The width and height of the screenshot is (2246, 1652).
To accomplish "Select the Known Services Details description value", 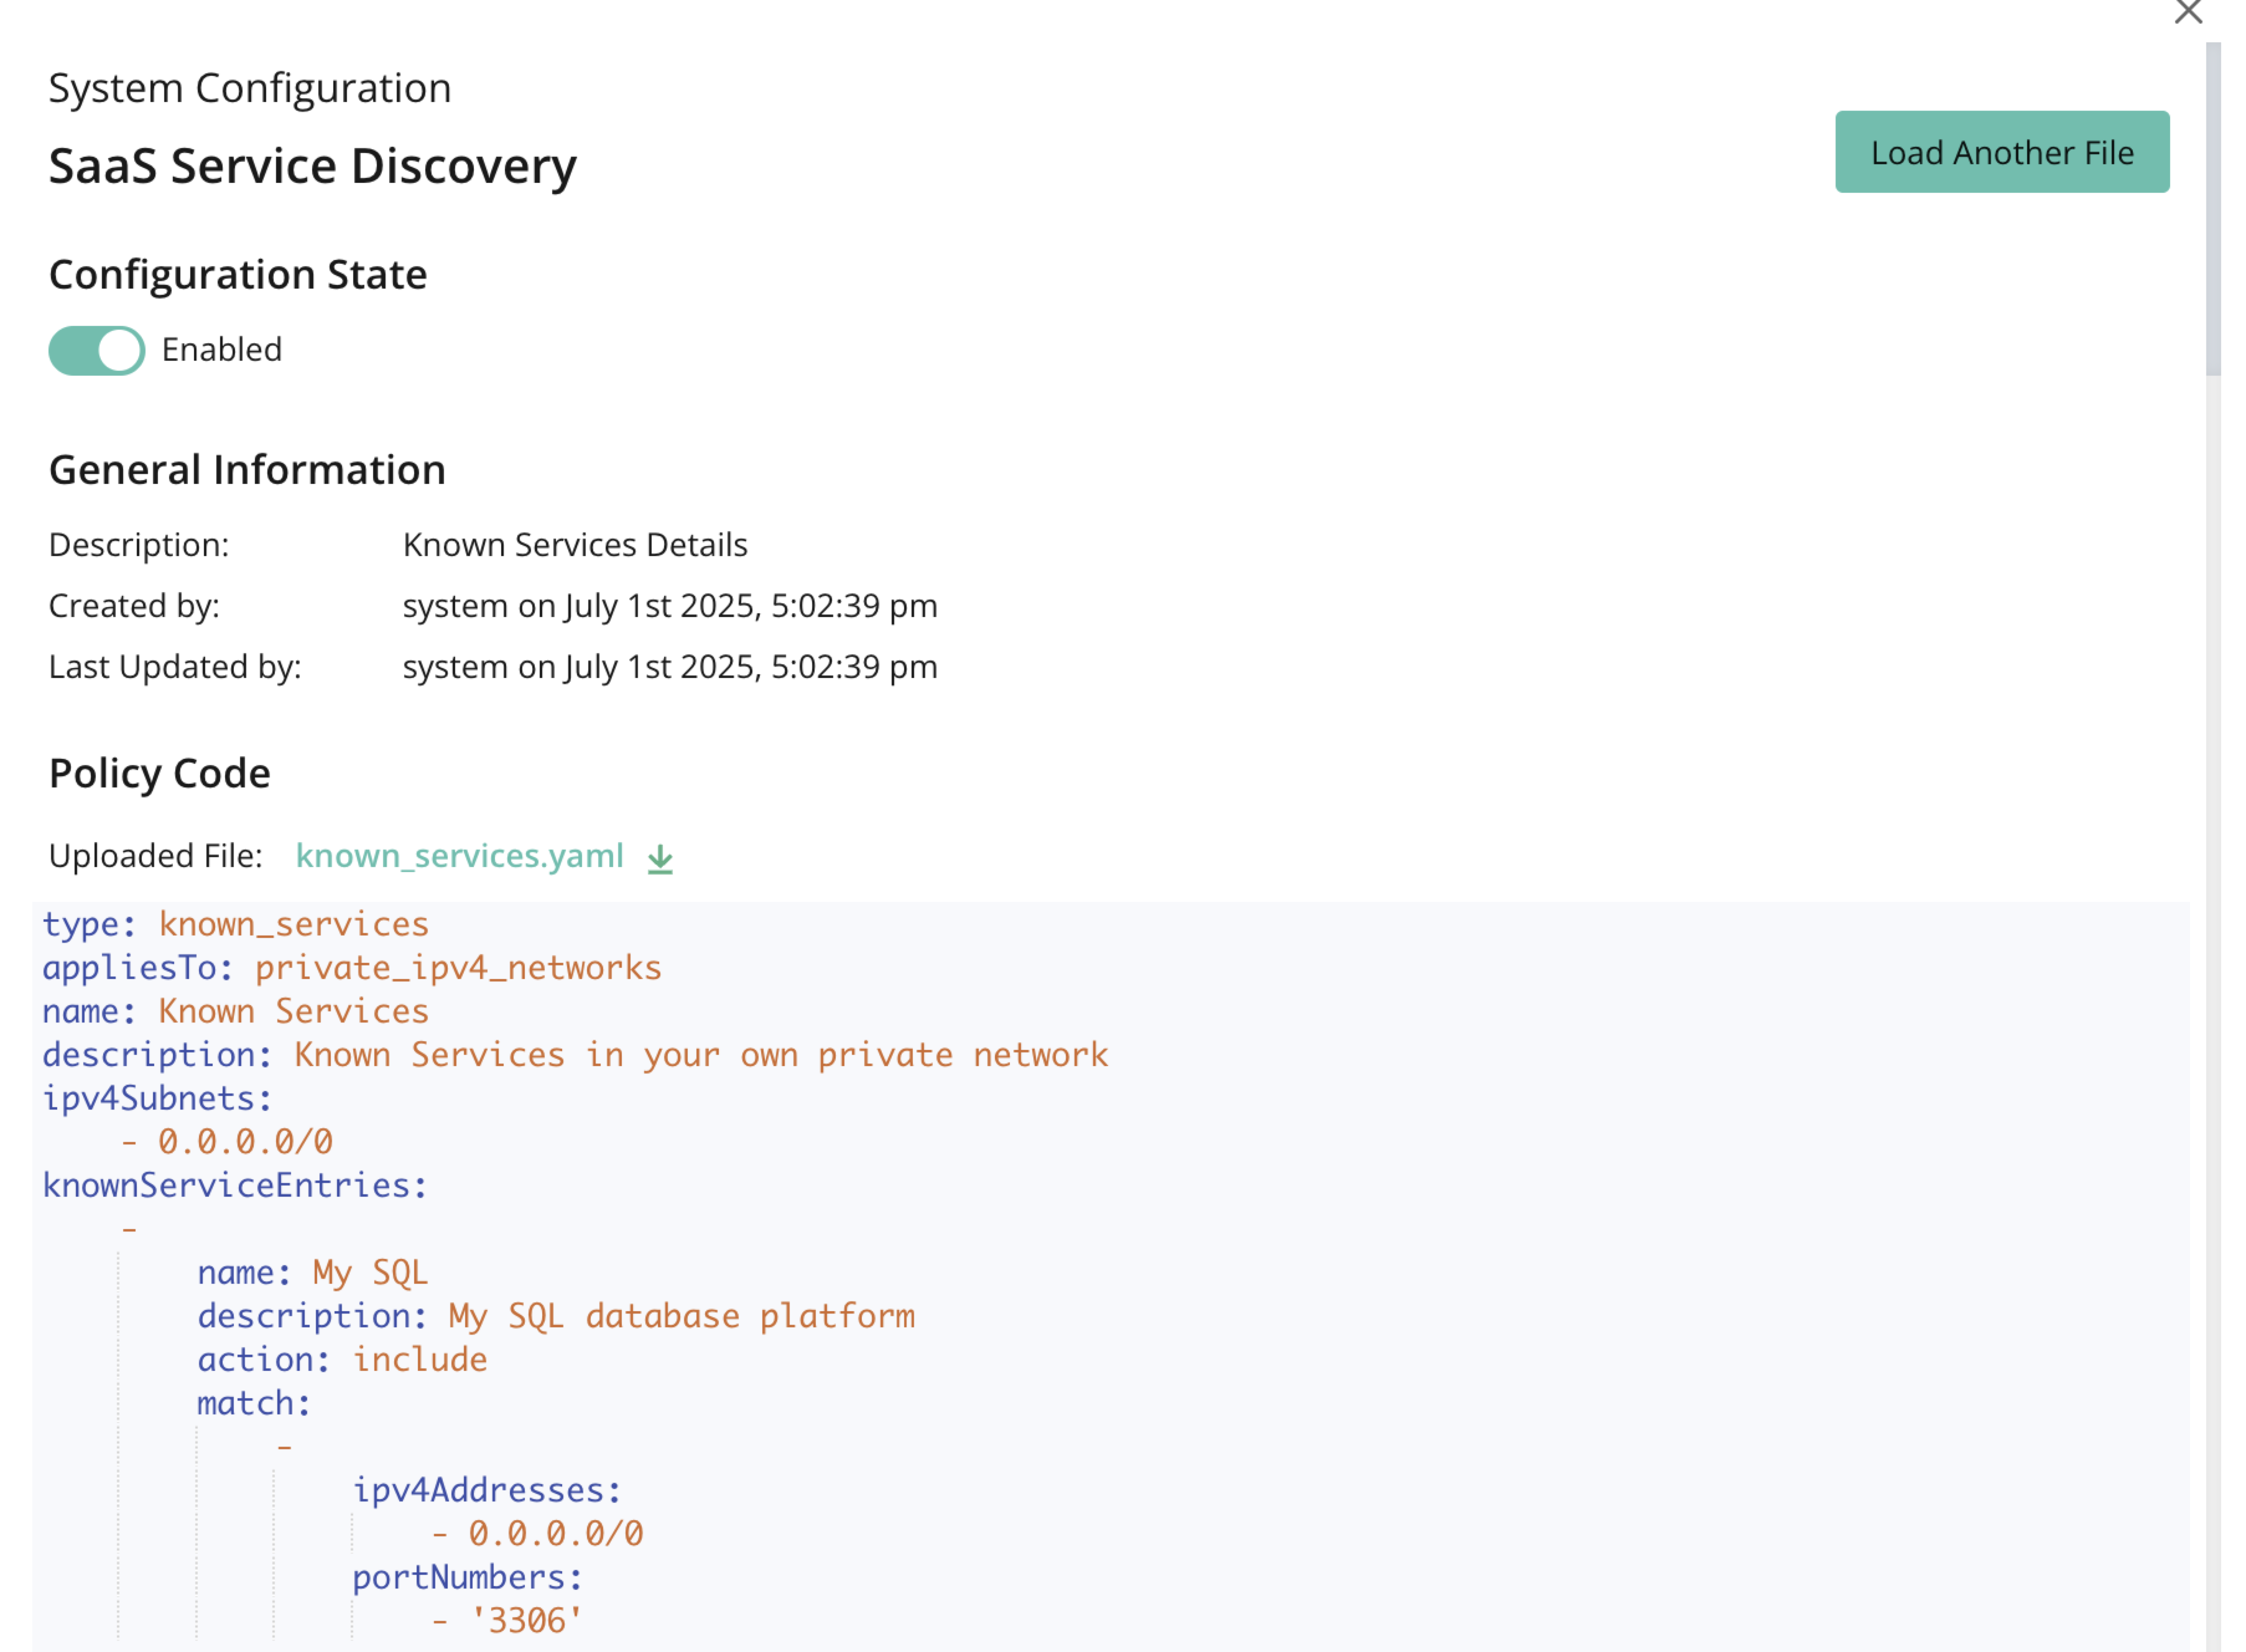I will [x=575, y=545].
